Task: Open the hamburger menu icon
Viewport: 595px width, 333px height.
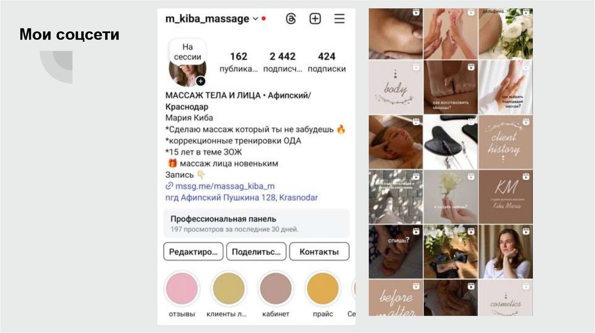Action: 339,19
